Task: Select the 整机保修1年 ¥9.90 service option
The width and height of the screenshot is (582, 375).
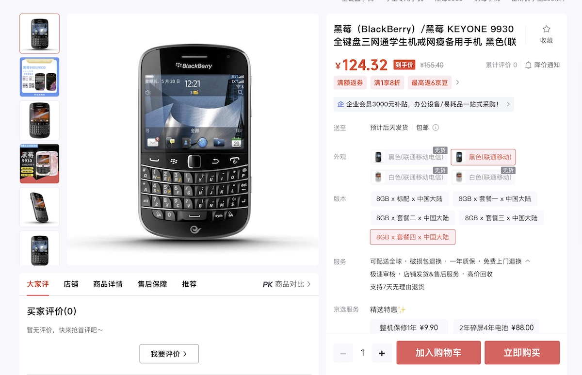Action: tap(409, 327)
